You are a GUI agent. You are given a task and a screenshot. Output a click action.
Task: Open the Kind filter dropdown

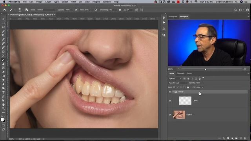tap(175, 78)
